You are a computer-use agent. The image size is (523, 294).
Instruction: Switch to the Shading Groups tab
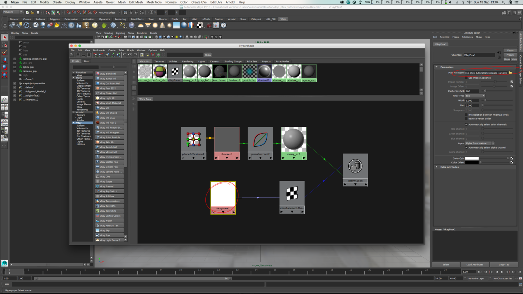233,61
